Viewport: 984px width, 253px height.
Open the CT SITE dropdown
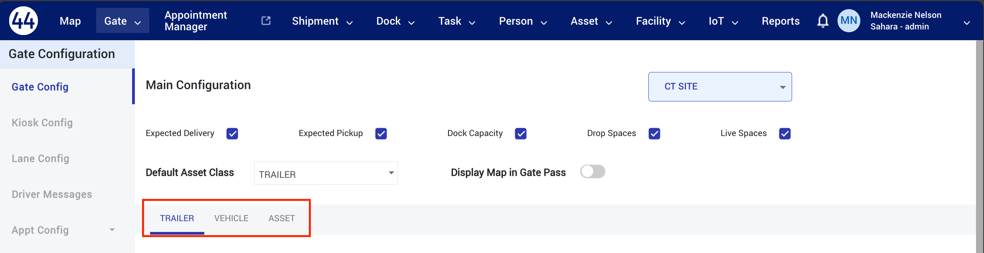[x=720, y=87]
